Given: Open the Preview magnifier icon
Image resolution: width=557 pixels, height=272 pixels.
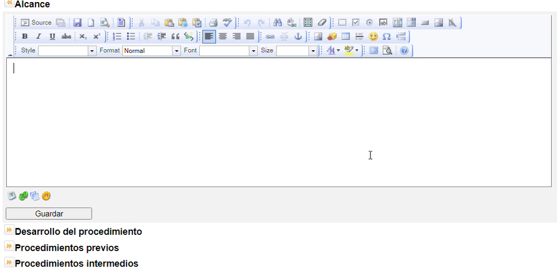Looking at the screenshot, I should tap(104, 23).
